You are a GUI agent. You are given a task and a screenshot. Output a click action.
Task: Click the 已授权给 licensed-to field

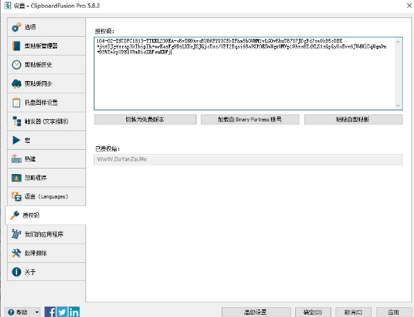248,160
